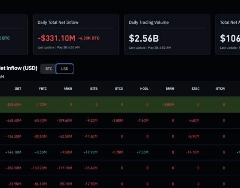Select the -133.20M FBTC cell
Image resolution: width=240 pixels, height=188 pixels.
[39, 168]
